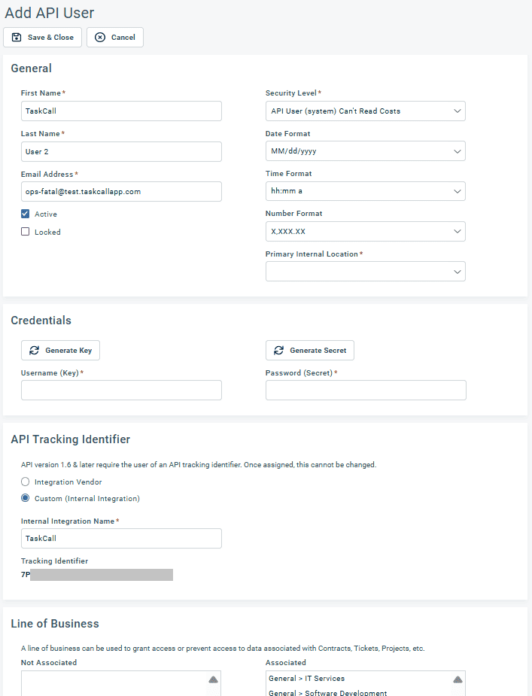532x696 pixels.
Task: Focus the Last Name input field
Action: point(121,151)
